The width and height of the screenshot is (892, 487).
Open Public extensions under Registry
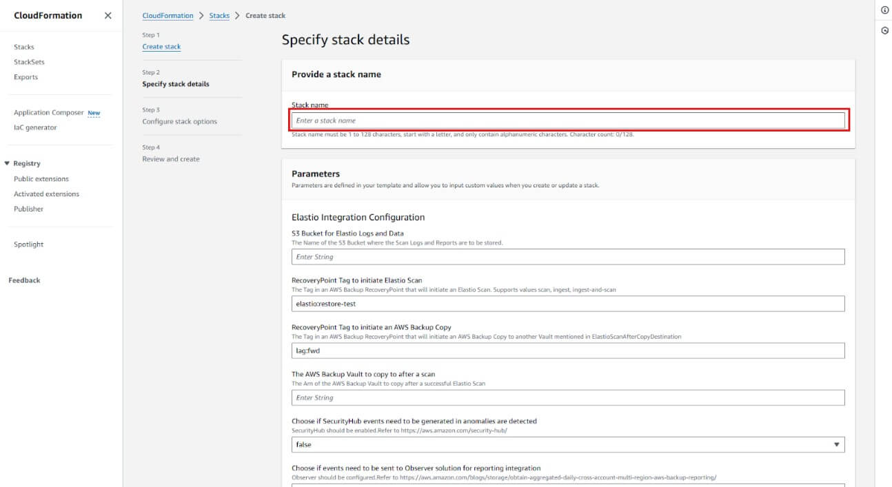click(x=41, y=179)
